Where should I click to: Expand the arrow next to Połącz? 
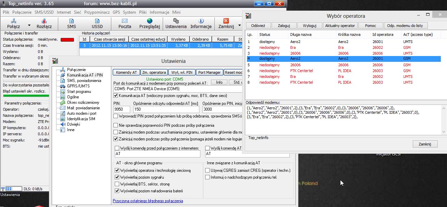click(x=29, y=25)
